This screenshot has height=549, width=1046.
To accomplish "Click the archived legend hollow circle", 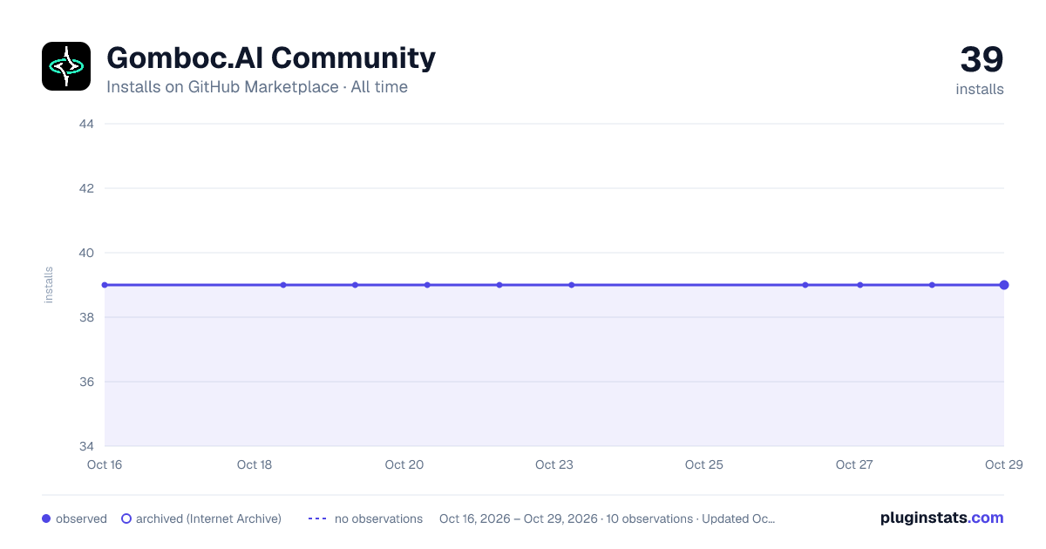I will click(126, 518).
